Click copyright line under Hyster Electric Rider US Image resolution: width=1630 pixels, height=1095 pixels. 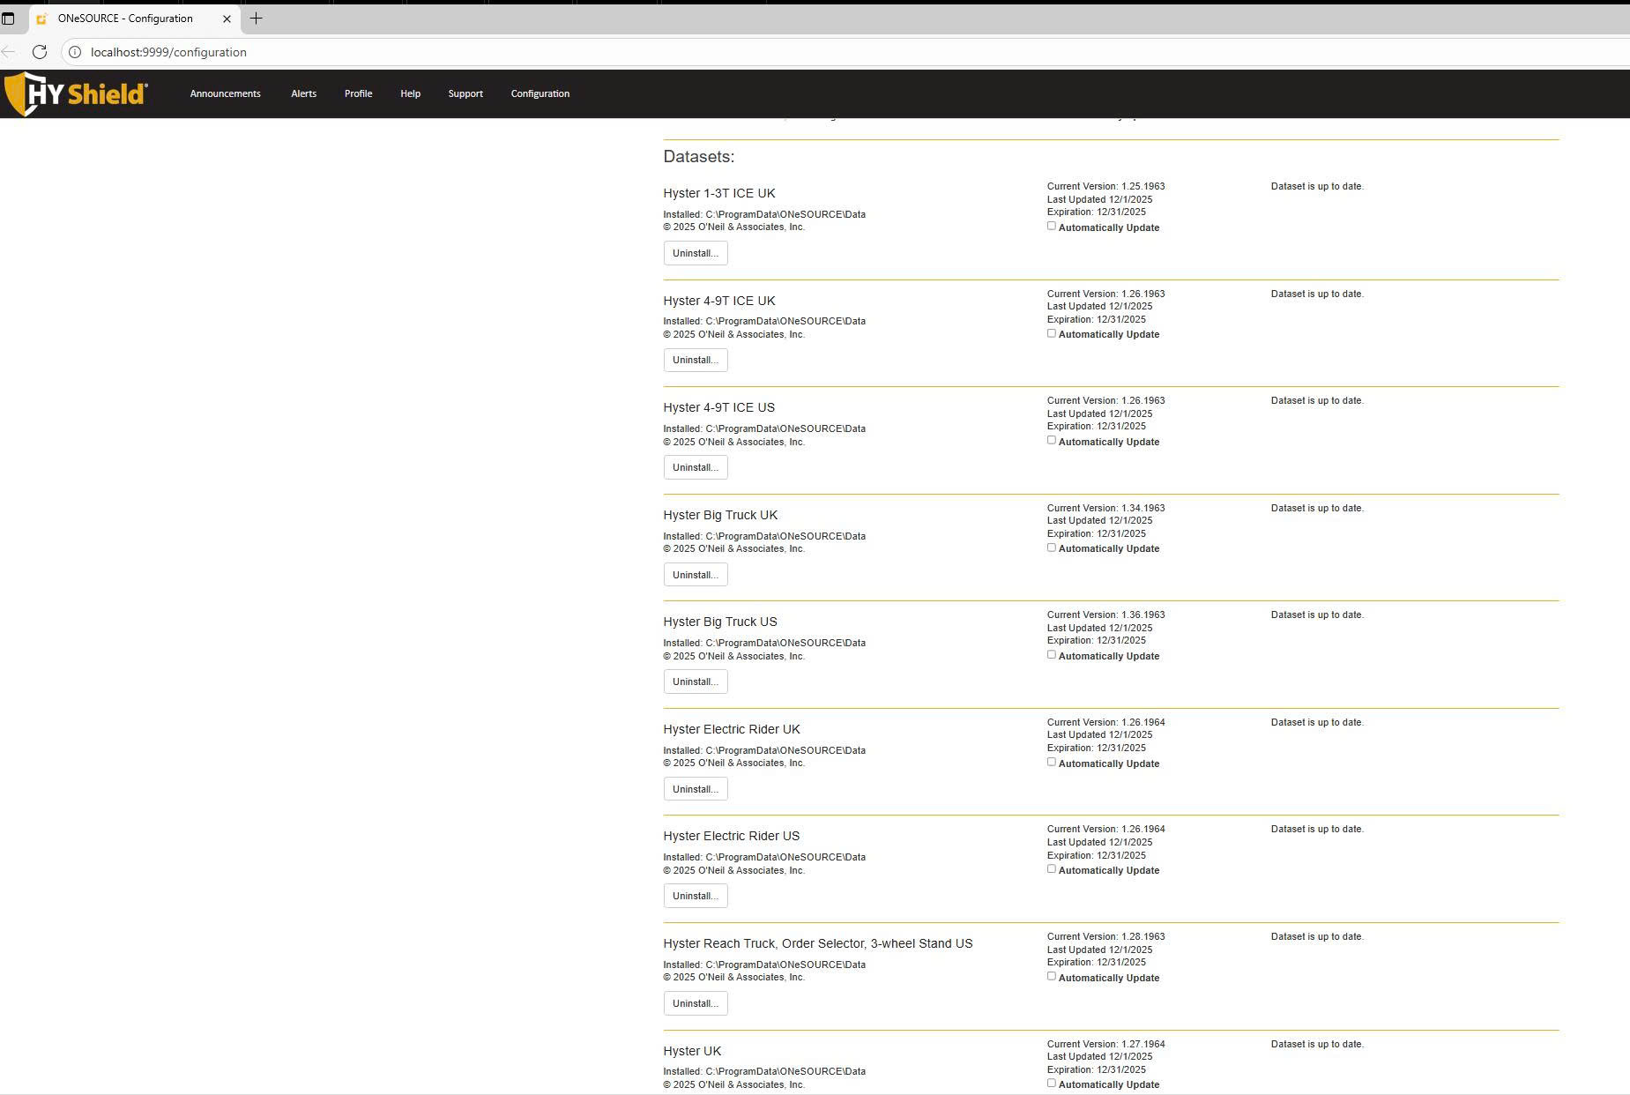click(x=733, y=870)
